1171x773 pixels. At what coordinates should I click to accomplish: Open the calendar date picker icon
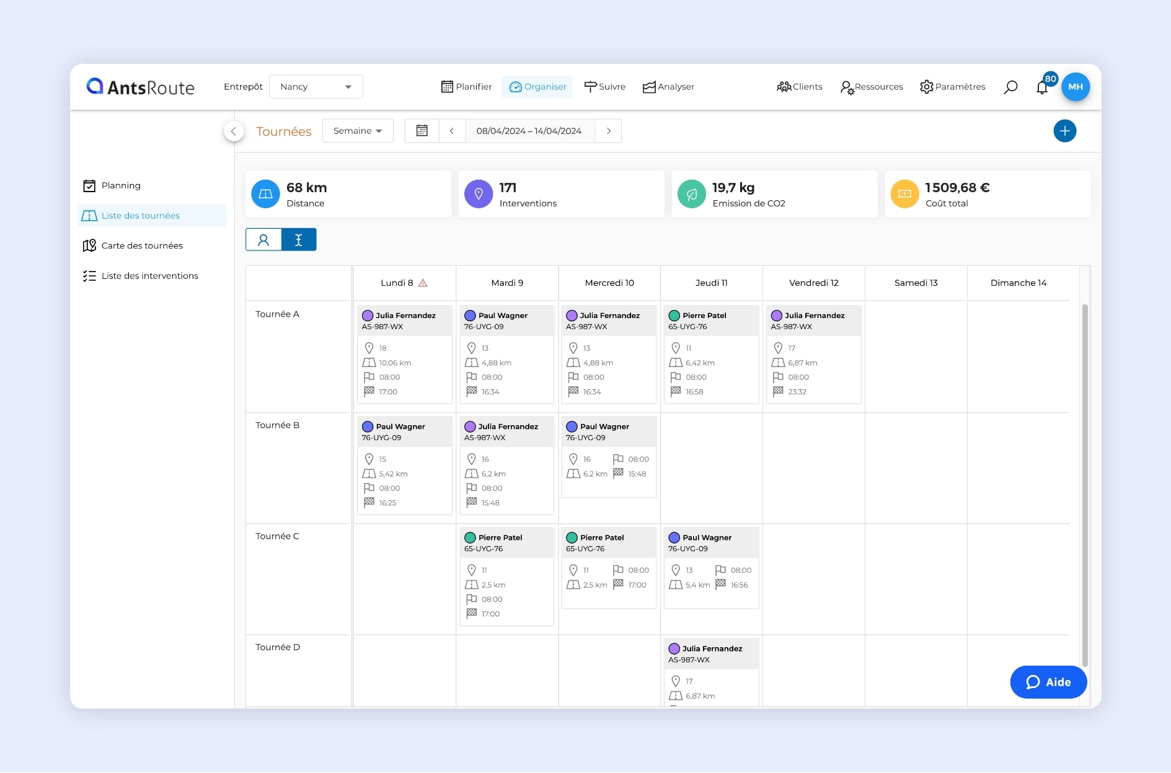pos(422,131)
